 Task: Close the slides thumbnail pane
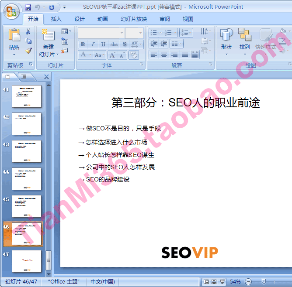point(47,77)
